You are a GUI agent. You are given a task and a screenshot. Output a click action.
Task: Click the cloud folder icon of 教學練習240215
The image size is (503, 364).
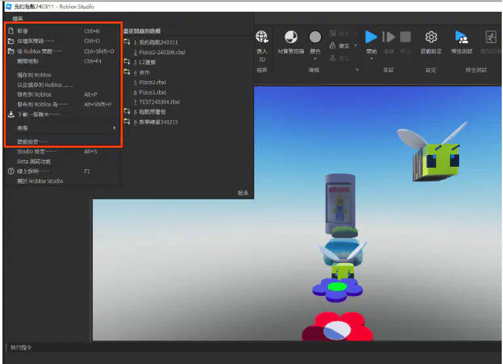[127, 122]
